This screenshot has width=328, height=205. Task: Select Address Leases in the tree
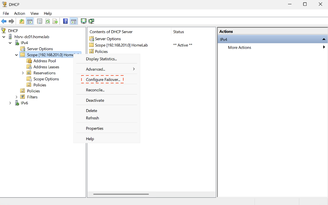[x=46, y=67]
